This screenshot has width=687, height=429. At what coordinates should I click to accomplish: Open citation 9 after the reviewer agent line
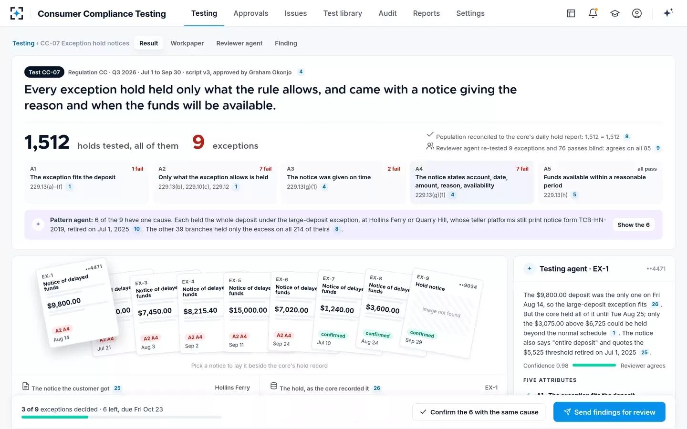(658, 148)
